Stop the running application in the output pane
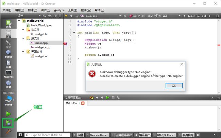221x138 pixels. point(113,98)
